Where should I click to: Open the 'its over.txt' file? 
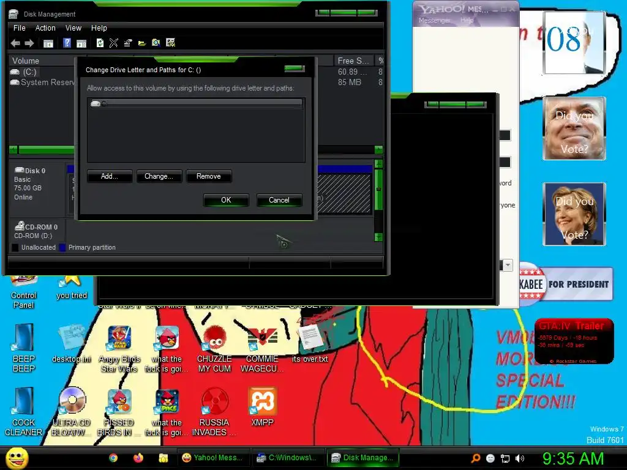point(310,344)
